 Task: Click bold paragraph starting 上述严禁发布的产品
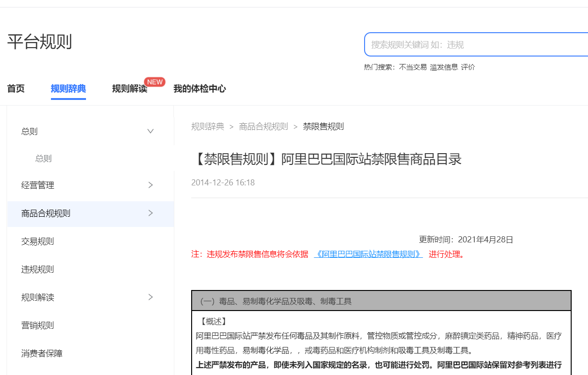[379, 365]
